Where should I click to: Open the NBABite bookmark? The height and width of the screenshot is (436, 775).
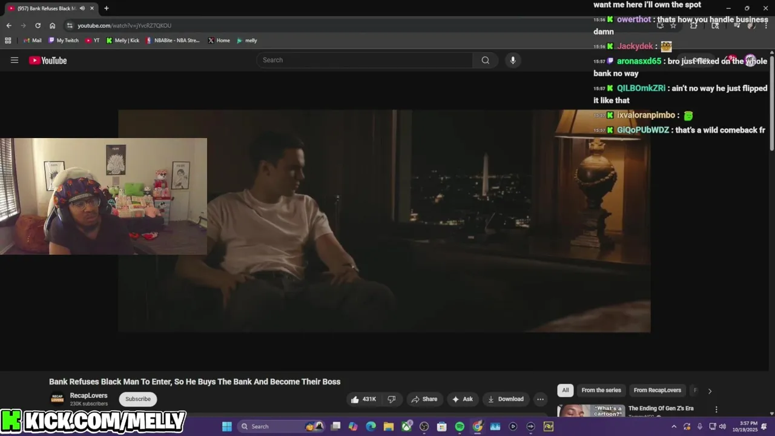(x=173, y=41)
